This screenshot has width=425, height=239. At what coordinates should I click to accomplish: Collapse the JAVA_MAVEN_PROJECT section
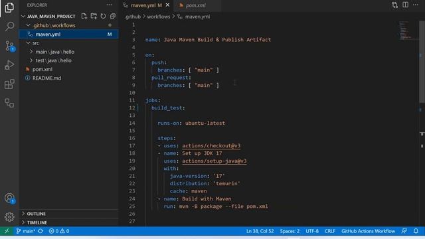(51, 16)
